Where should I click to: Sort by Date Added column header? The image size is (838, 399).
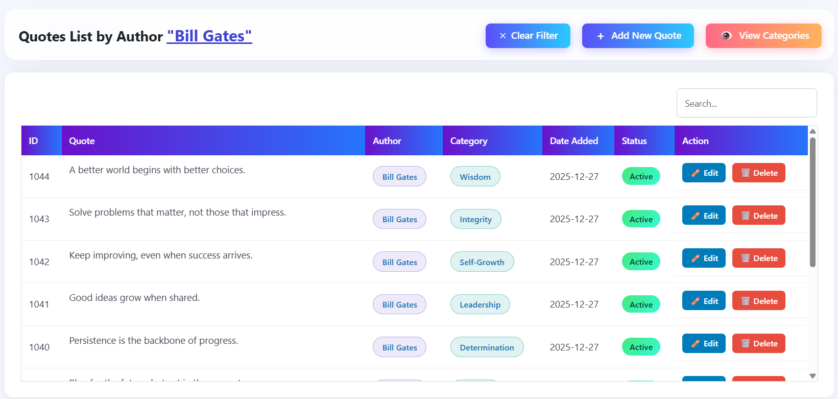click(x=573, y=141)
